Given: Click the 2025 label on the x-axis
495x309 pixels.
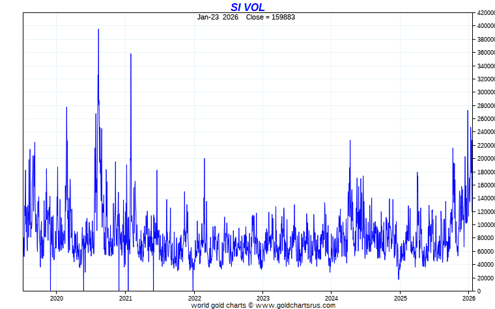Looking at the screenshot, I should coord(400,297).
